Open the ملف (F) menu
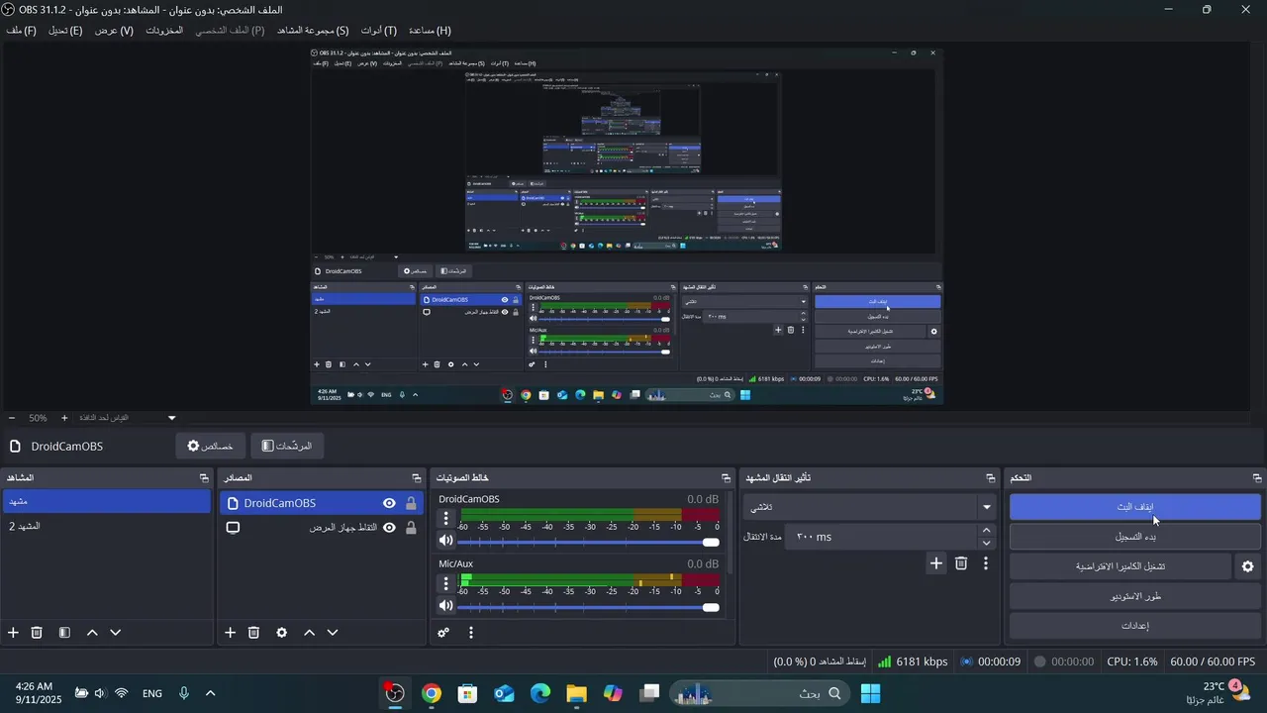The width and height of the screenshot is (1267, 713). coord(21,31)
